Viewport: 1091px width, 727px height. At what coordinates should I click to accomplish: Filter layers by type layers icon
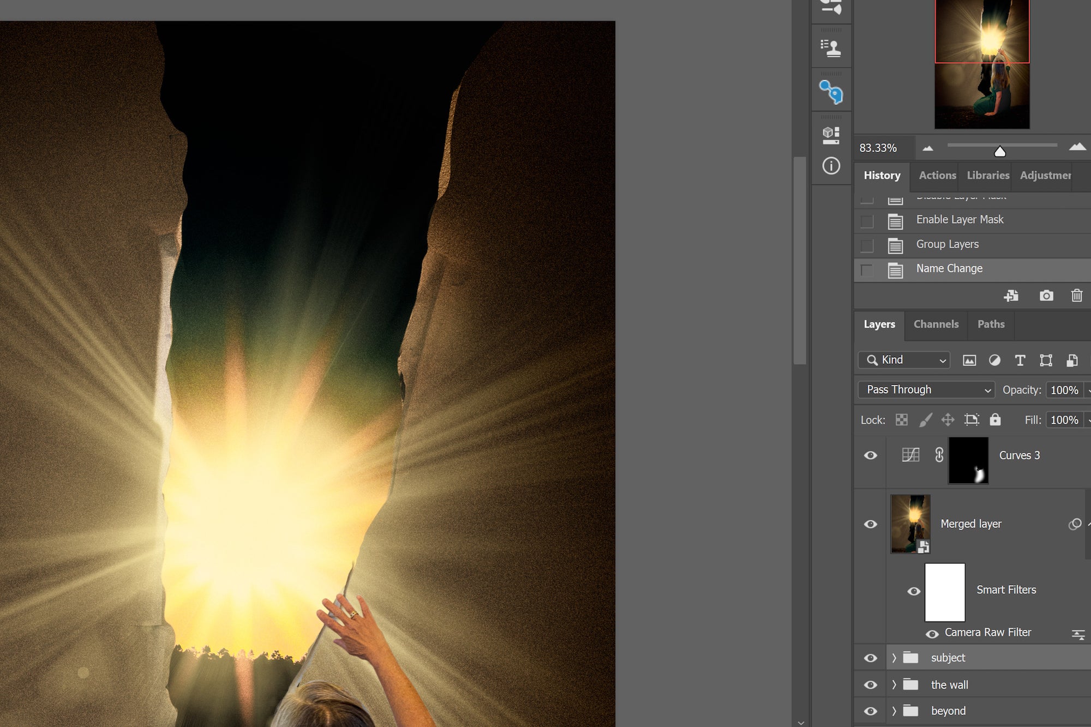point(1020,360)
